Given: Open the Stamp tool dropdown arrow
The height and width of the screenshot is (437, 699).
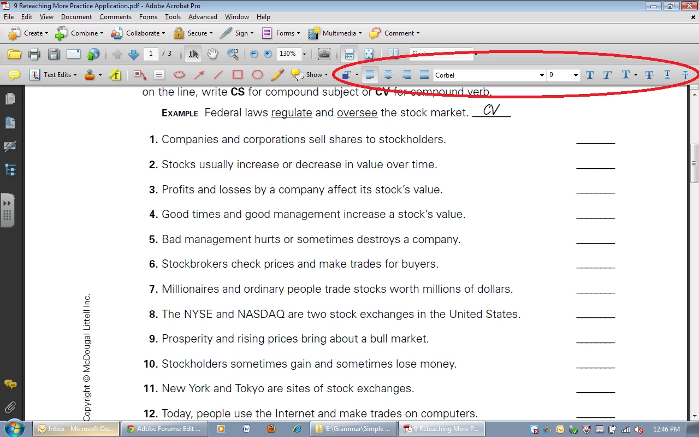Looking at the screenshot, I should (x=100, y=75).
